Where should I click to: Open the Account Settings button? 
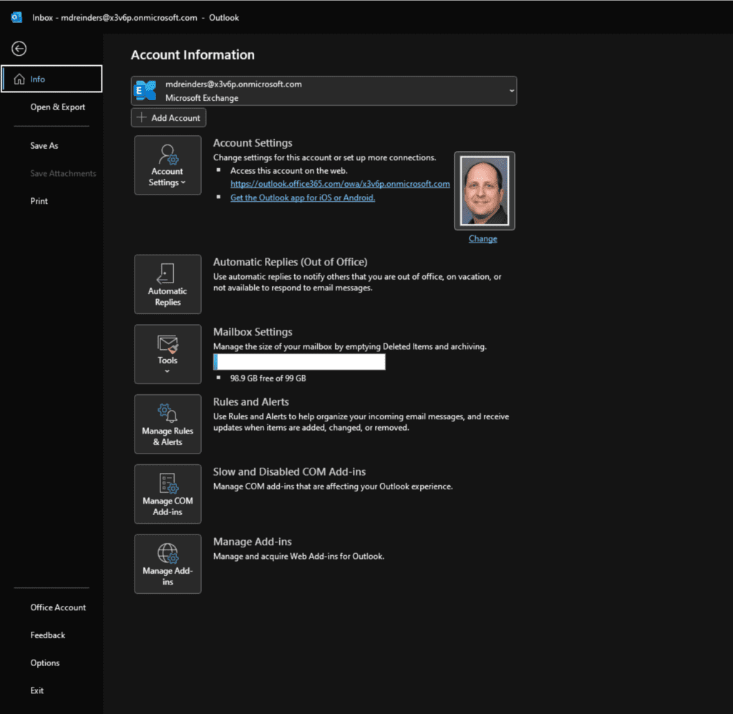tap(168, 165)
